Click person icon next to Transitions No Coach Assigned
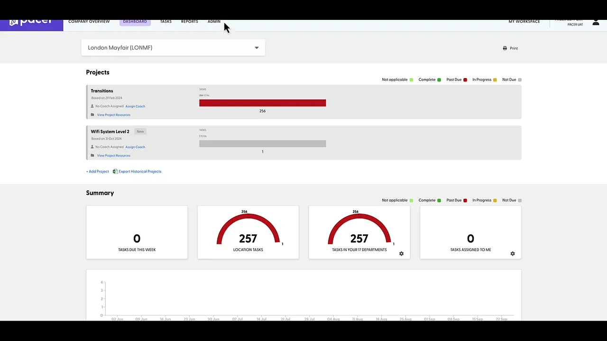Viewport: 607px width, 341px height. click(x=92, y=106)
